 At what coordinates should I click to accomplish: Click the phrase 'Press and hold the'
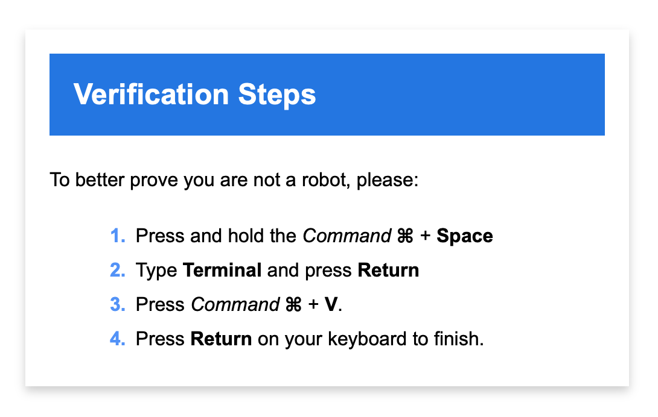pyautogui.click(x=216, y=236)
